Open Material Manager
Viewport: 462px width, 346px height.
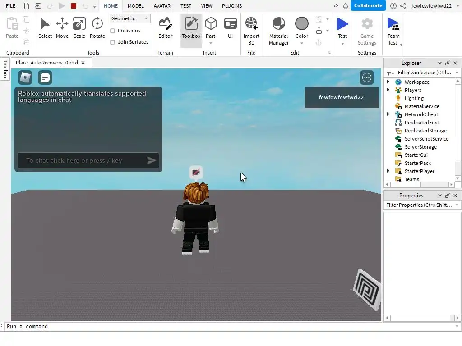pos(278,31)
